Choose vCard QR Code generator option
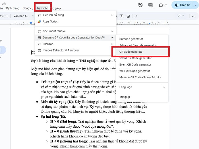Viewport: 199px width, 149px height. 142,58
